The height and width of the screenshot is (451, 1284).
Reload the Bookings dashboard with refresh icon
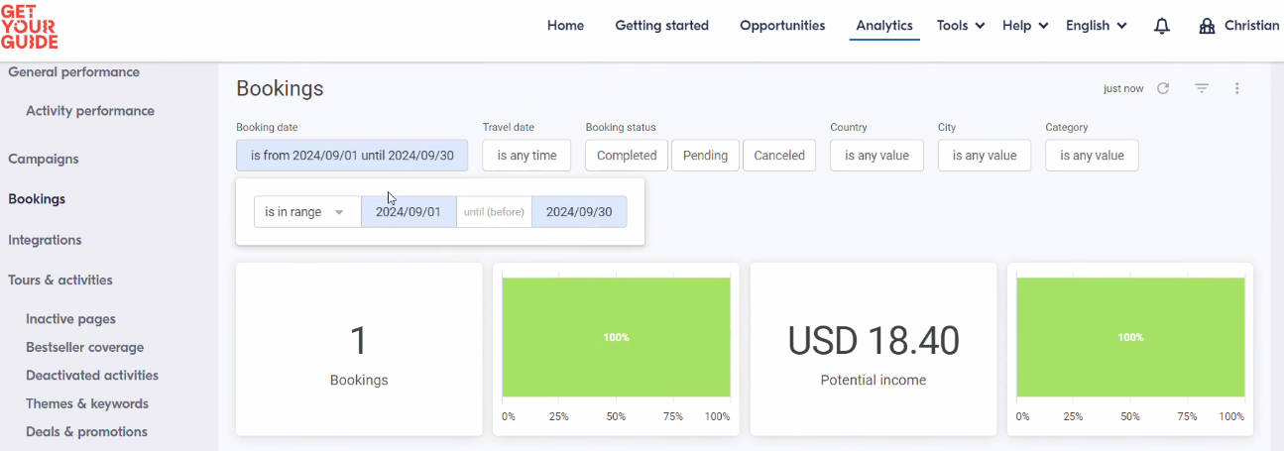pos(1163,88)
